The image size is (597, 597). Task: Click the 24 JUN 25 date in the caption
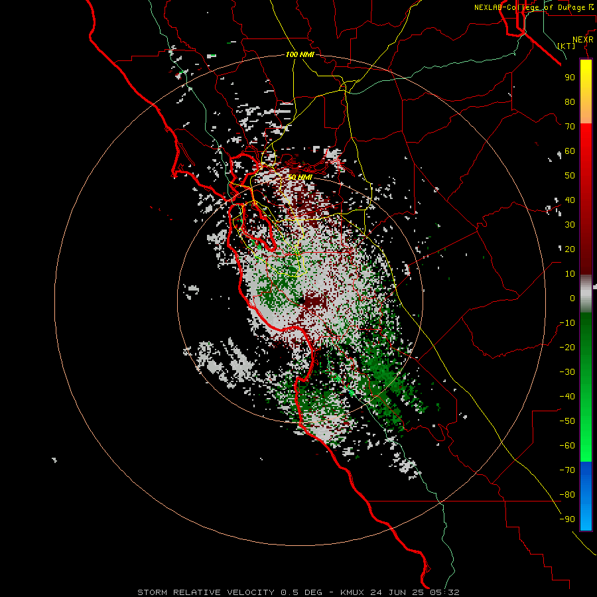(397, 592)
